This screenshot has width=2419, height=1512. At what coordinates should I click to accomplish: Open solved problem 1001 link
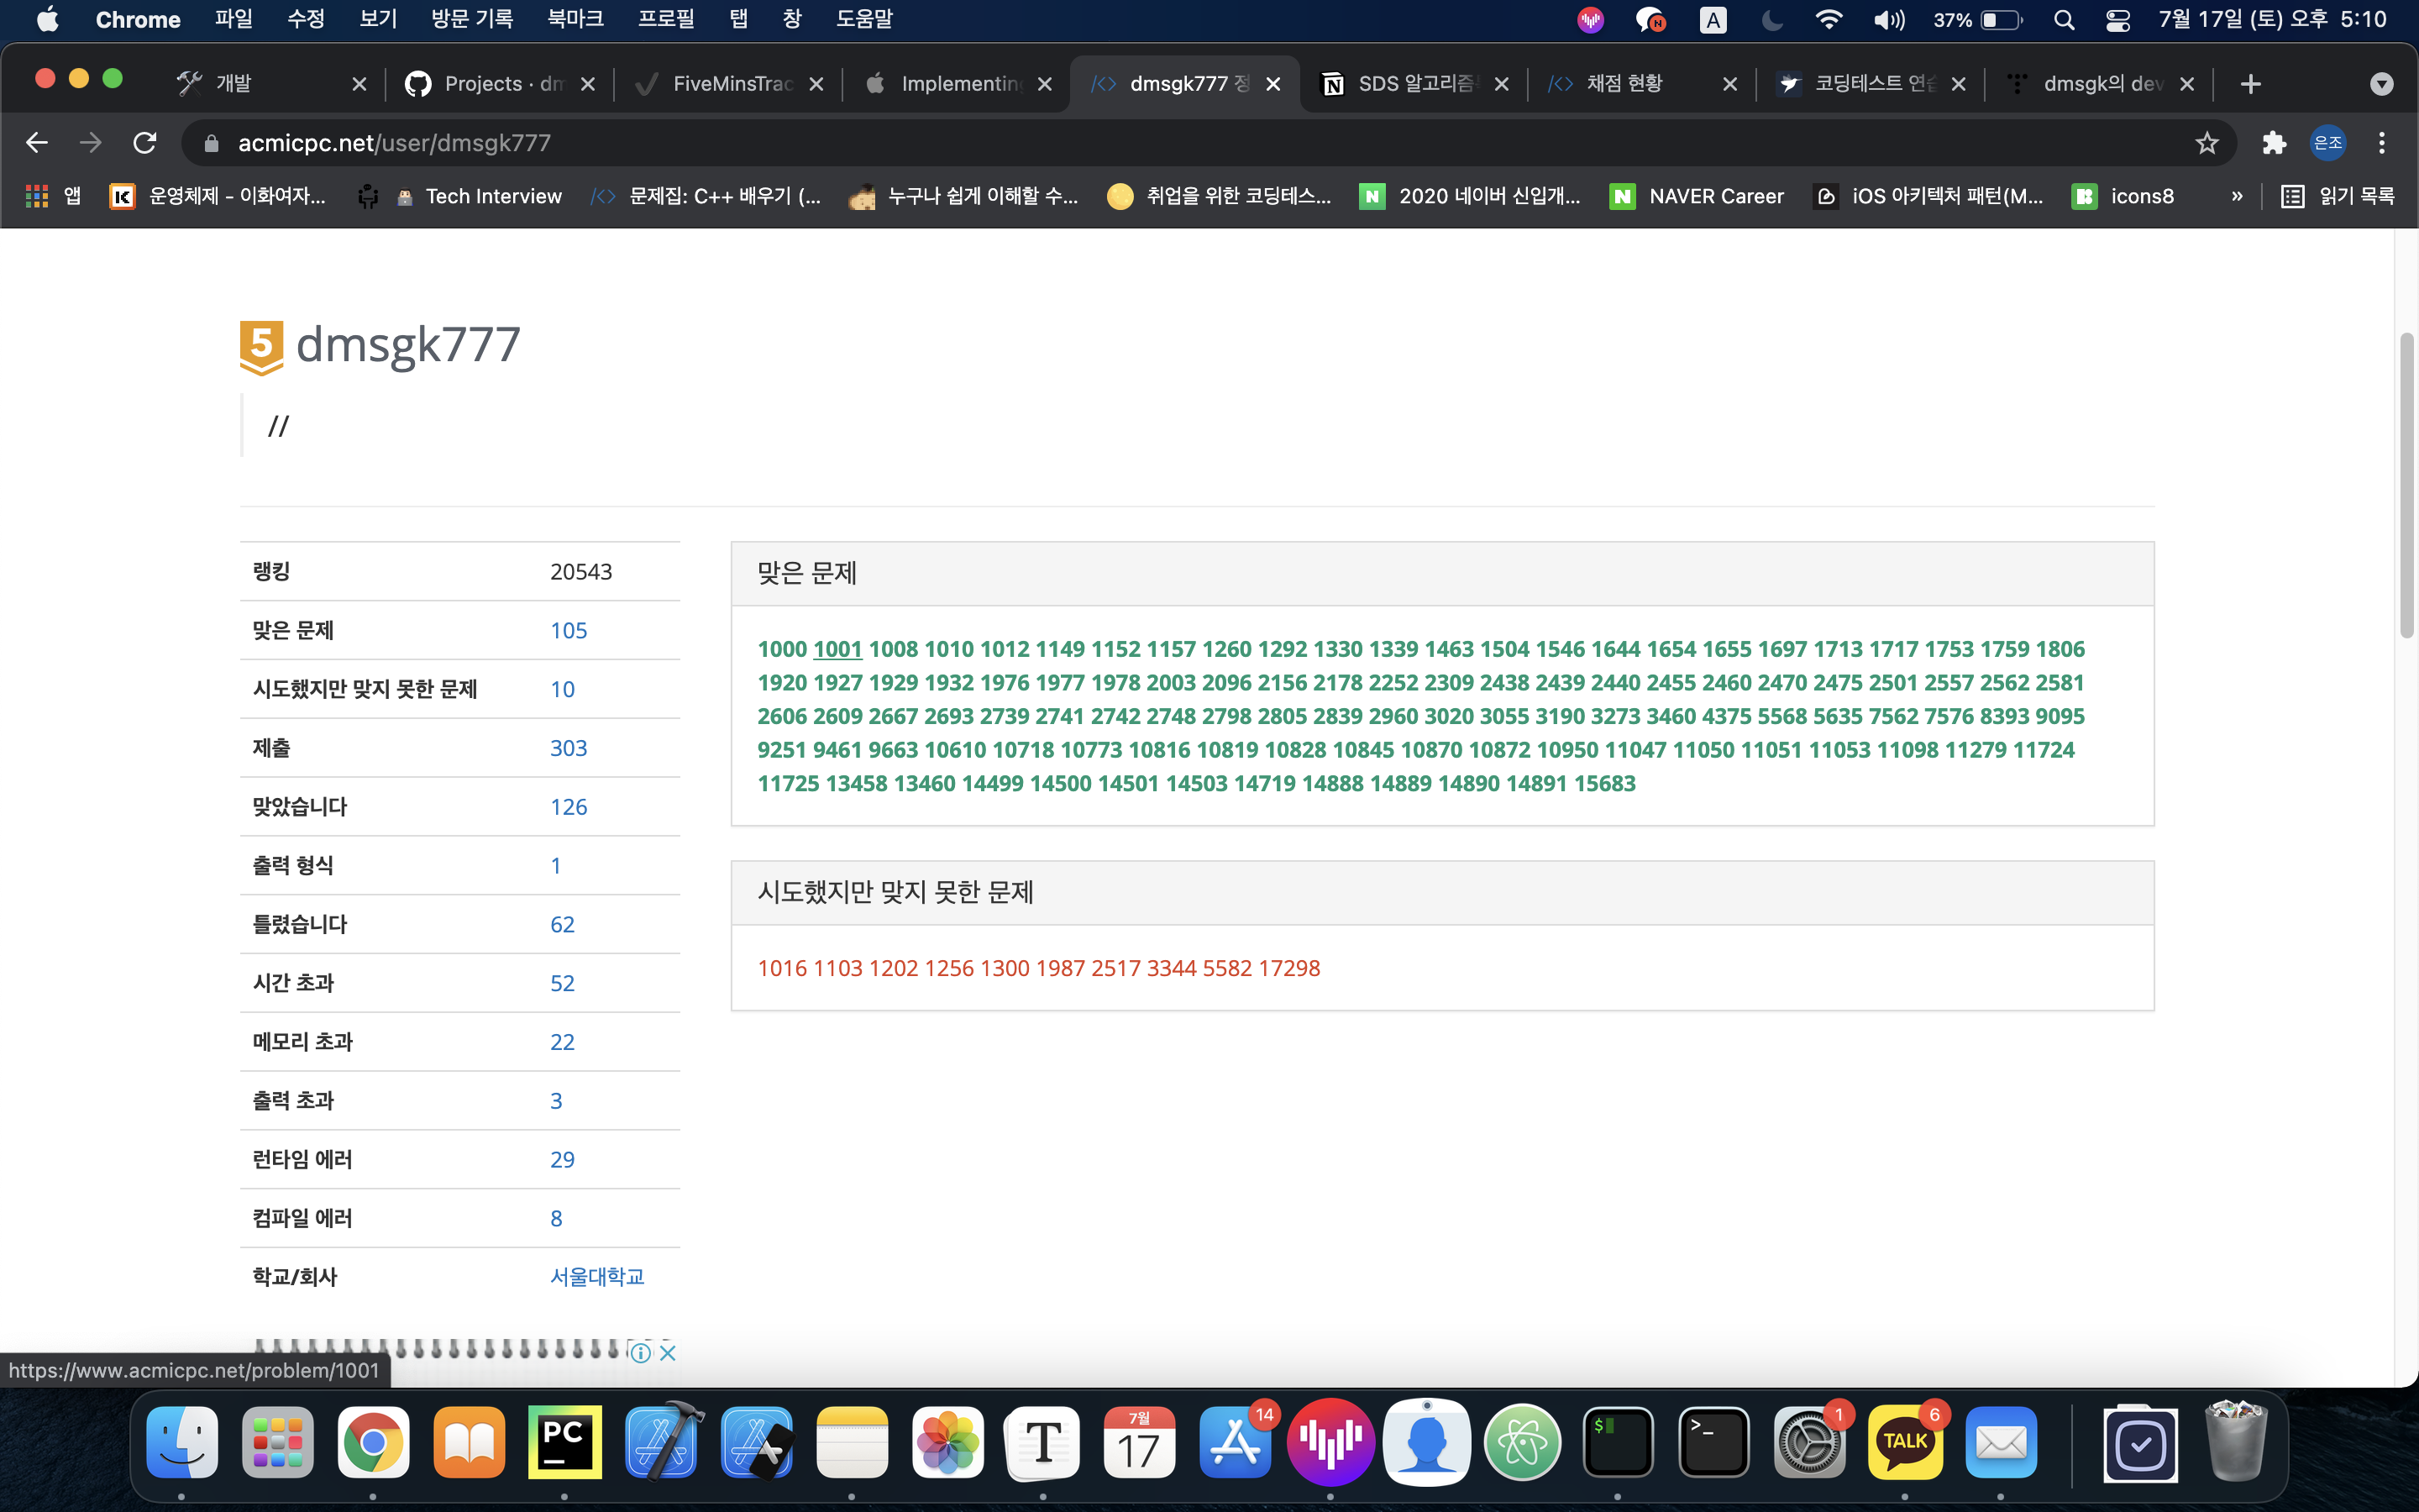coord(837,649)
